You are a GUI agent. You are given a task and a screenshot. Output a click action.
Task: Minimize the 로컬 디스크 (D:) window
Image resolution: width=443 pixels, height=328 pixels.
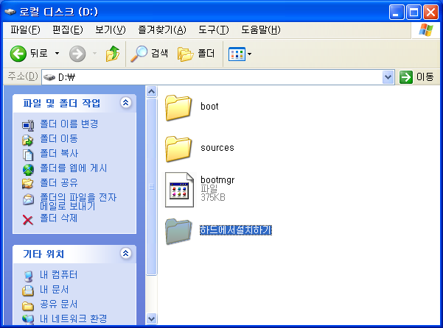pos(397,13)
